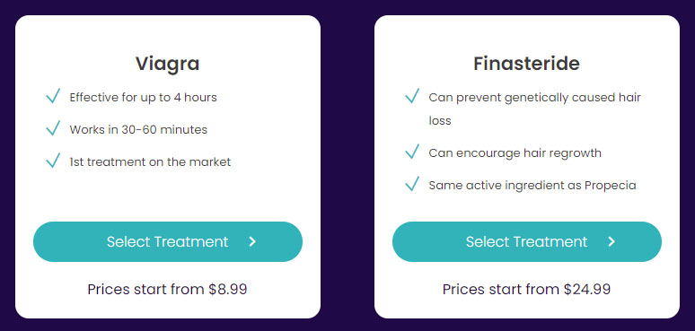Click the chevron arrow on Finasteride button
Viewport: 695px width, 331px height.
click(611, 241)
